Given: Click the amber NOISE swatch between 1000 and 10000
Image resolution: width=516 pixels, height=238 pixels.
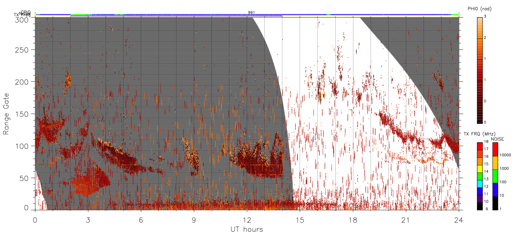Looking at the screenshot, I should click(x=495, y=163).
